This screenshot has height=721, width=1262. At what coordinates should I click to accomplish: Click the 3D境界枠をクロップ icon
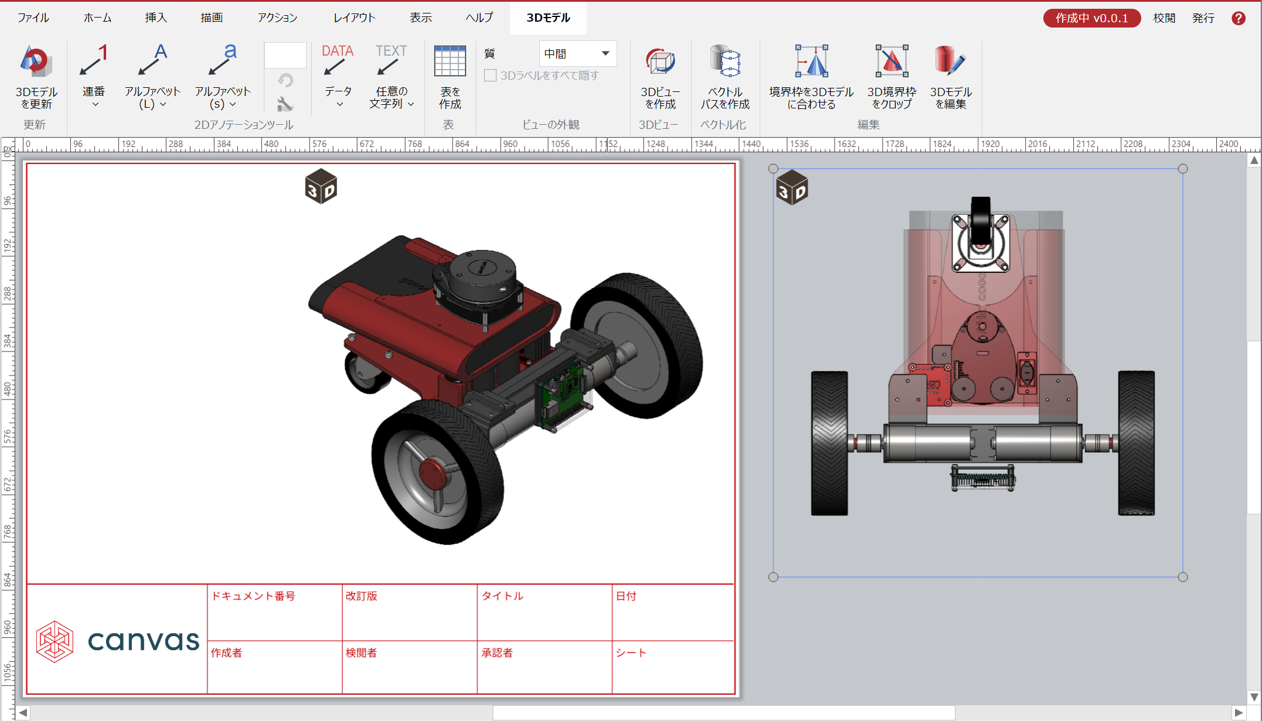892,61
